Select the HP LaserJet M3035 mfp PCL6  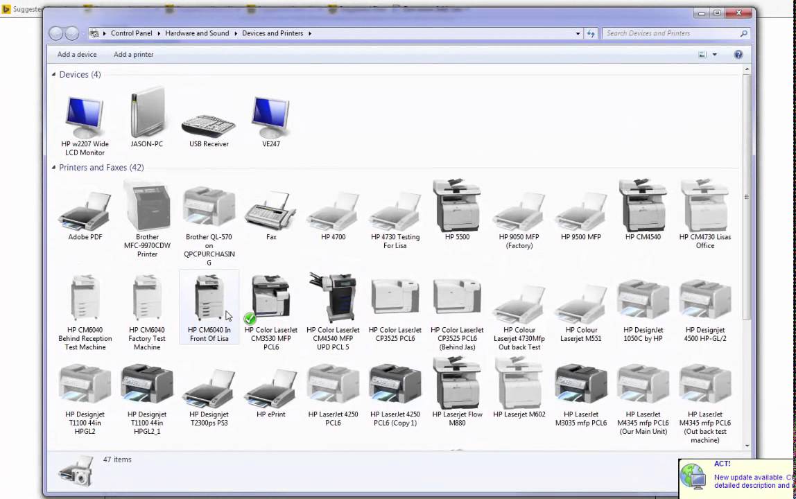[581, 394]
